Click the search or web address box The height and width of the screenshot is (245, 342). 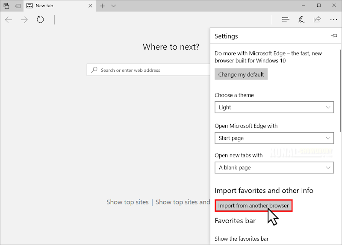coord(148,70)
